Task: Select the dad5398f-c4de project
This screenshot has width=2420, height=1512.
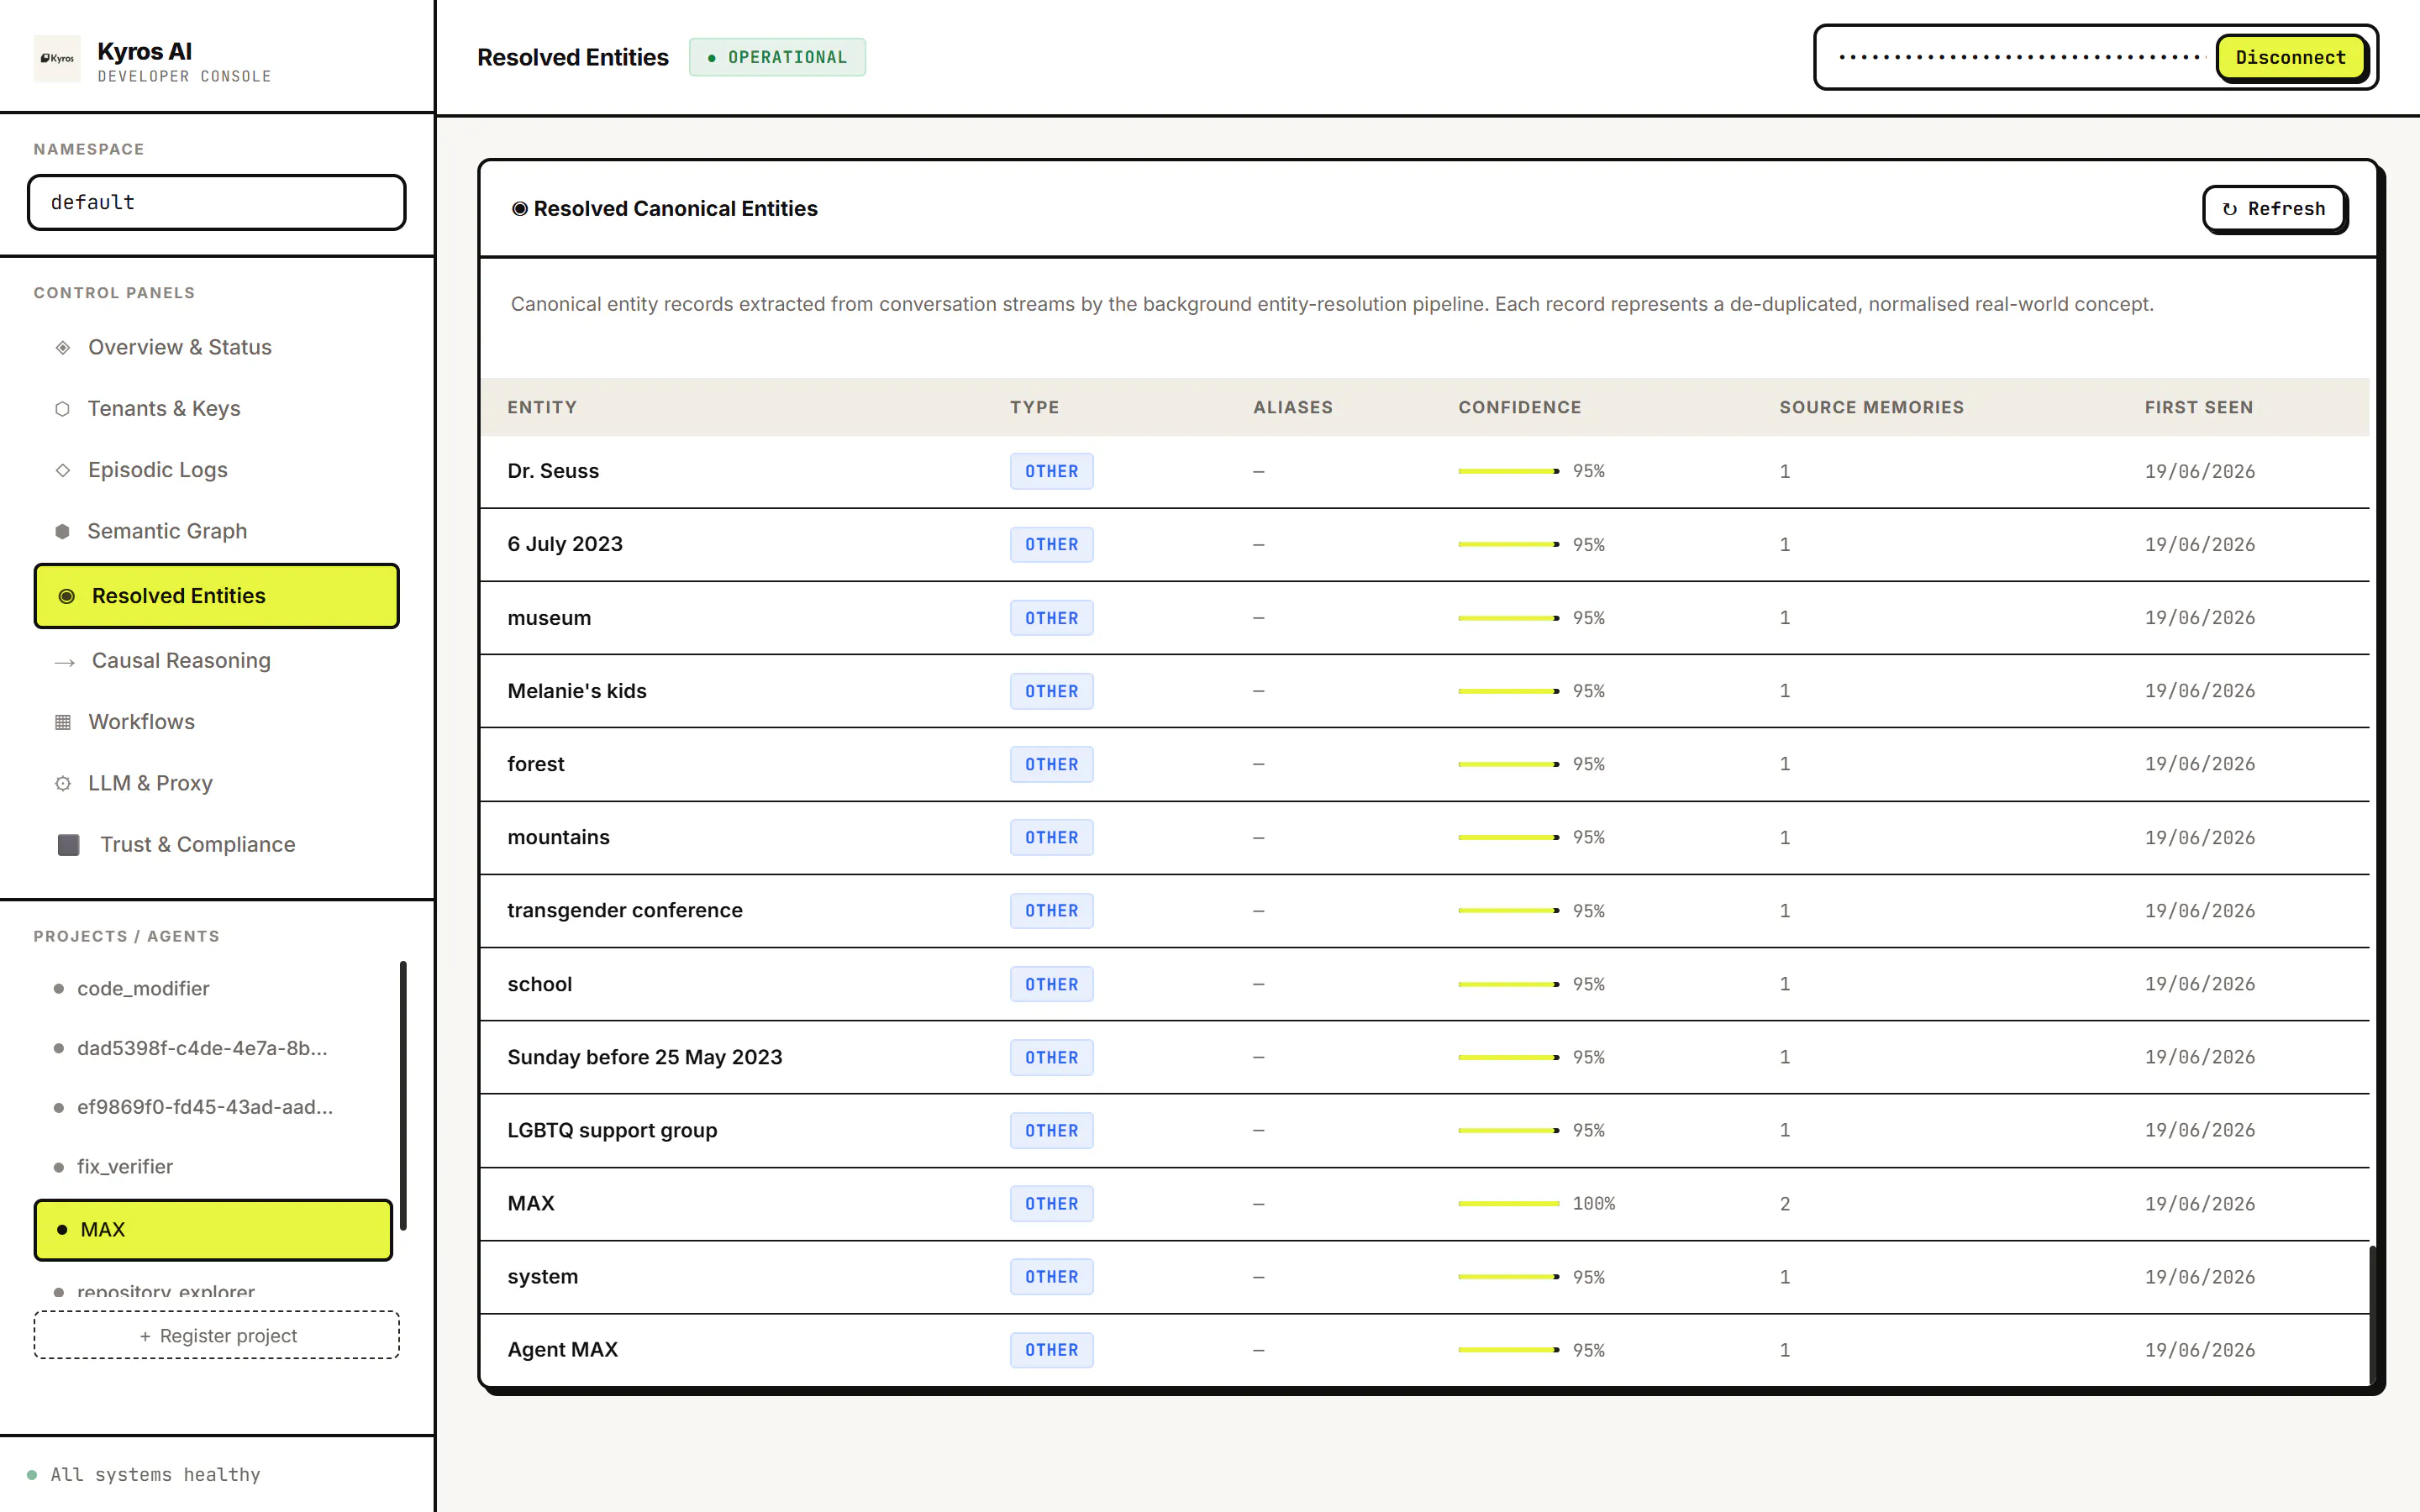Action: pyautogui.click(x=214, y=1048)
